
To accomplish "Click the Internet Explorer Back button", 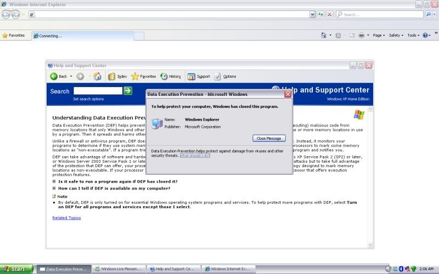I will tap(6, 14).
